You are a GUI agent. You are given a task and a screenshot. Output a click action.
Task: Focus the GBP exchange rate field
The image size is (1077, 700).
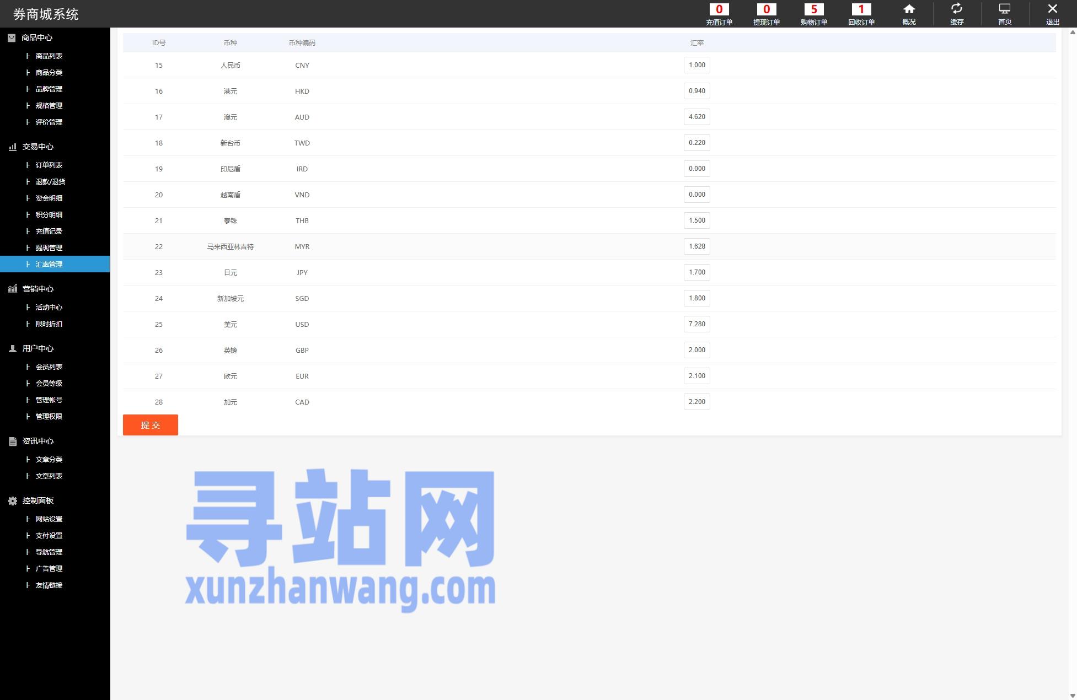pos(697,350)
